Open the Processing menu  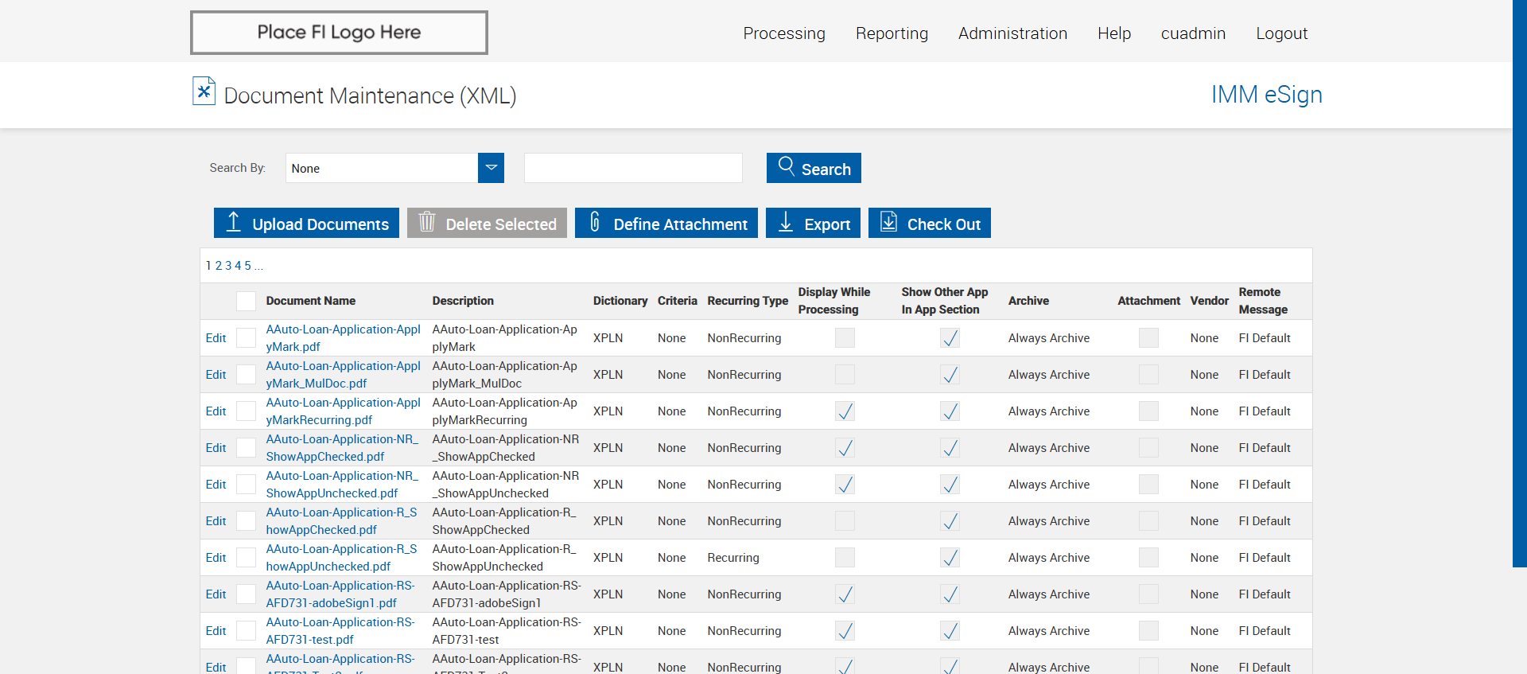click(783, 33)
